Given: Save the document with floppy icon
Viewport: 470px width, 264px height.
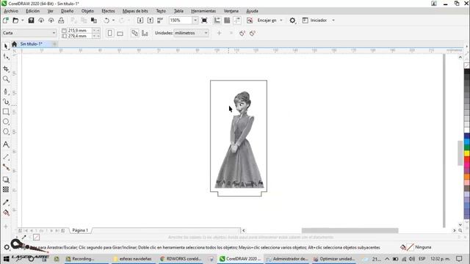Looking at the screenshot, I should coord(31,21).
